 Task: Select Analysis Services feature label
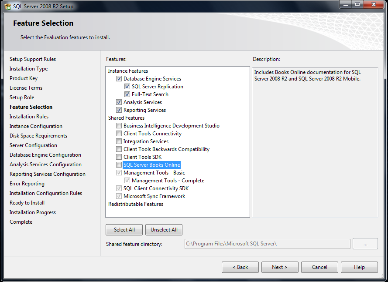point(143,102)
